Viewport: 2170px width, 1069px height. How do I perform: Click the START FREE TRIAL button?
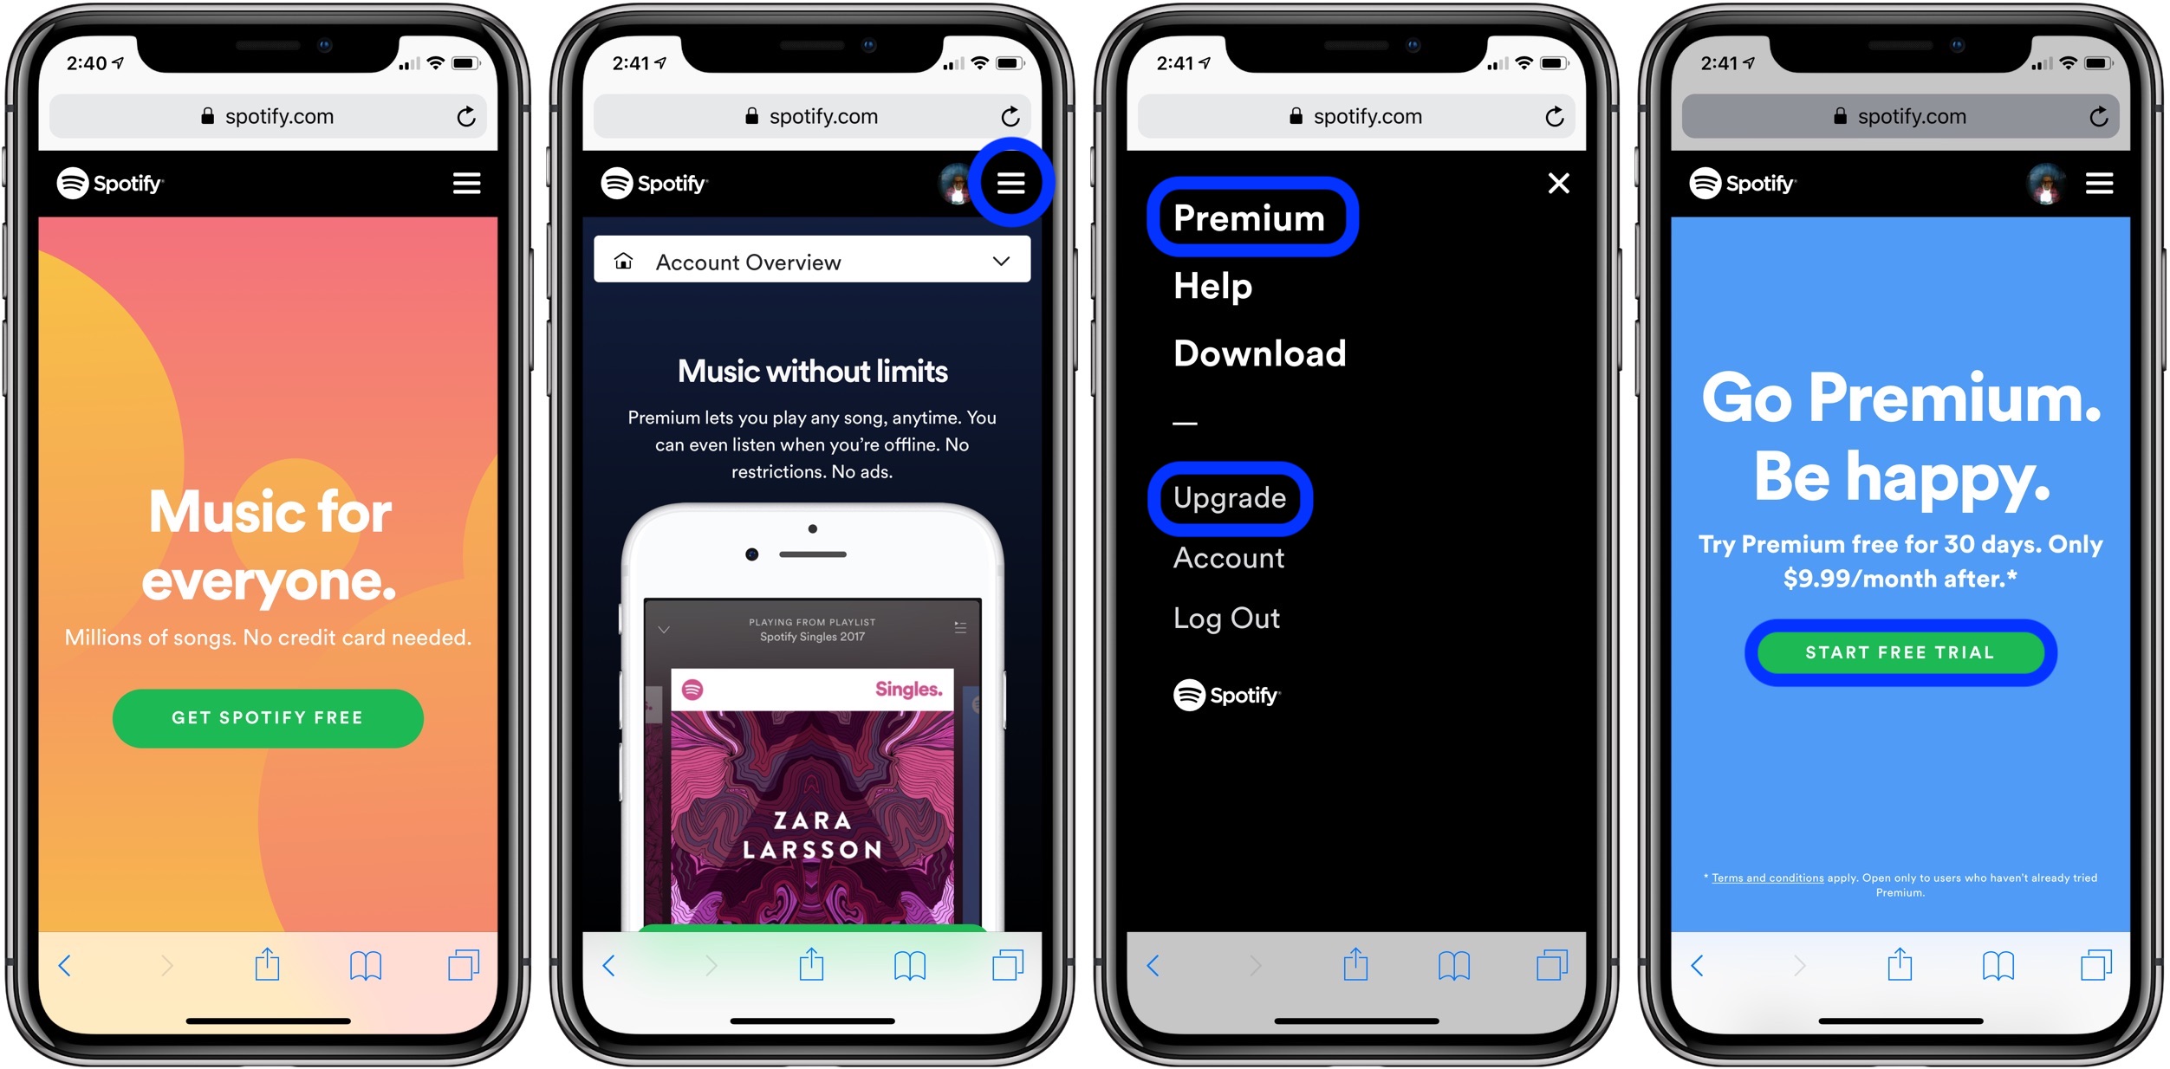pyautogui.click(x=1897, y=652)
